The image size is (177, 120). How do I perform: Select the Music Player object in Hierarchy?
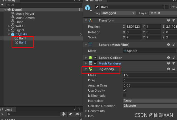click(25, 14)
